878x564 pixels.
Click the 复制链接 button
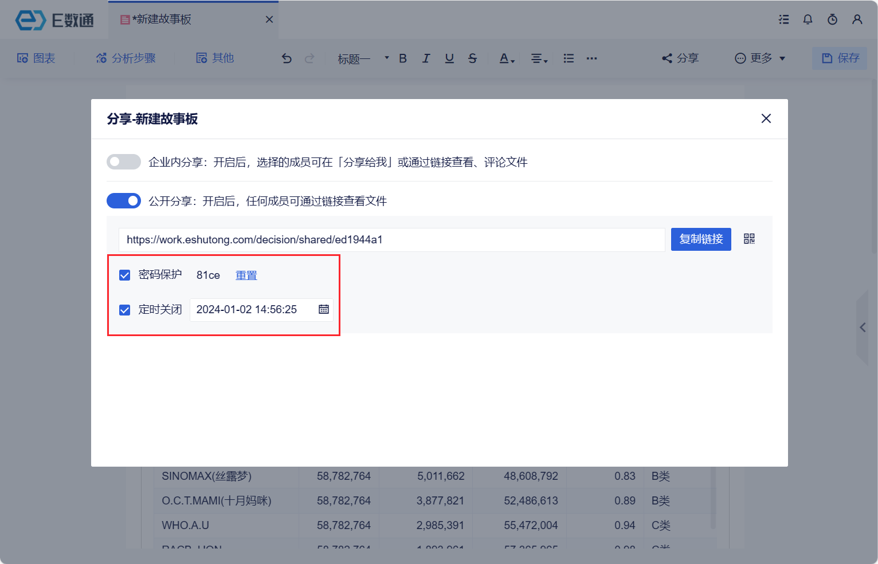coord(701,239)
